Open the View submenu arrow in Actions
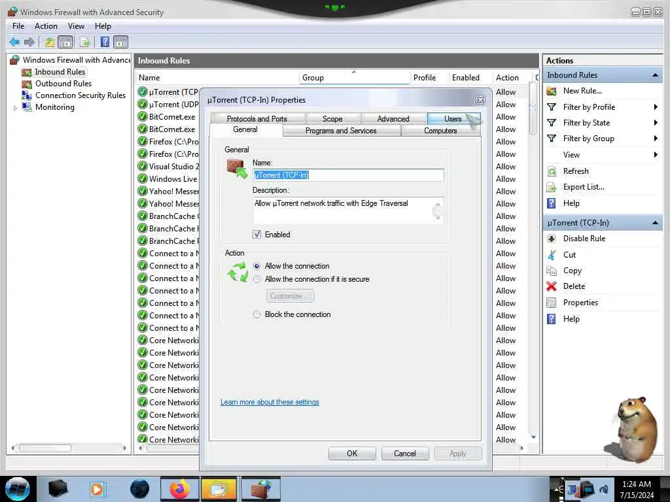This screenshot has height=502, width=670. [656, 154]
